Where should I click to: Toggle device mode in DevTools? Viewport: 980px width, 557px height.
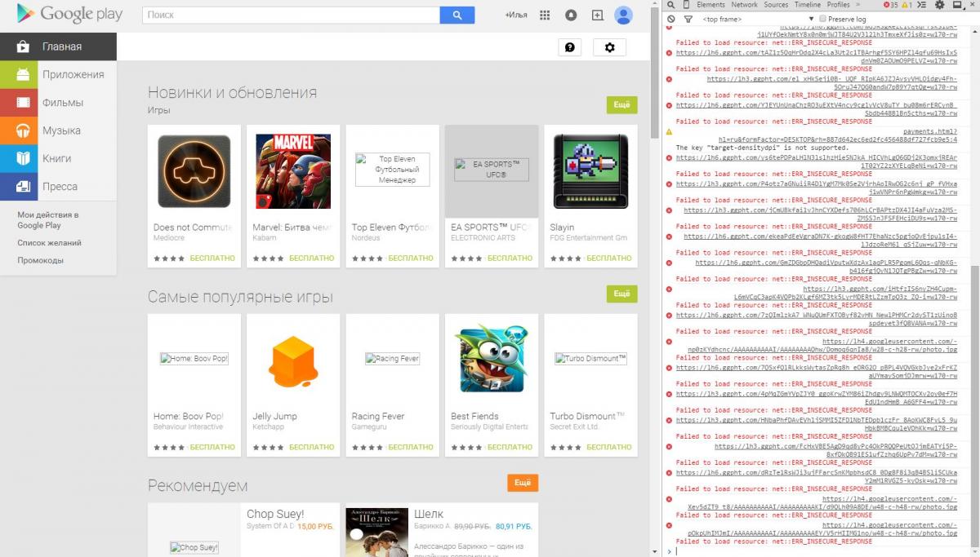point(687,5)
